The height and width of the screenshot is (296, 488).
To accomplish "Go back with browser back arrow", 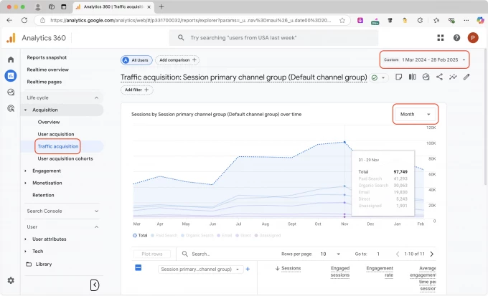I will [x=9, y=20].
